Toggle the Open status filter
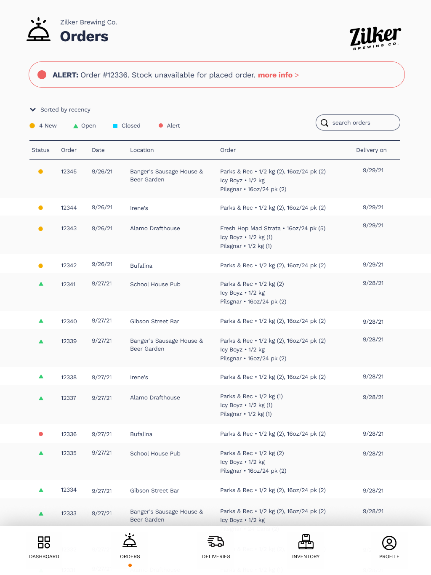The image size is (431, 575). [85, 126]
